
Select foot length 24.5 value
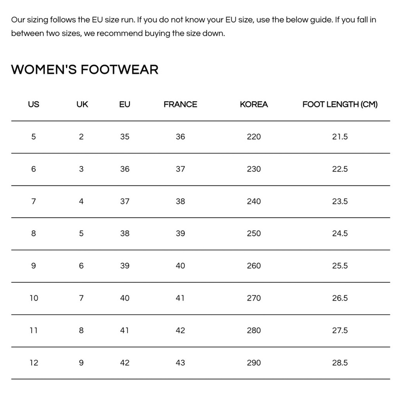340,234
